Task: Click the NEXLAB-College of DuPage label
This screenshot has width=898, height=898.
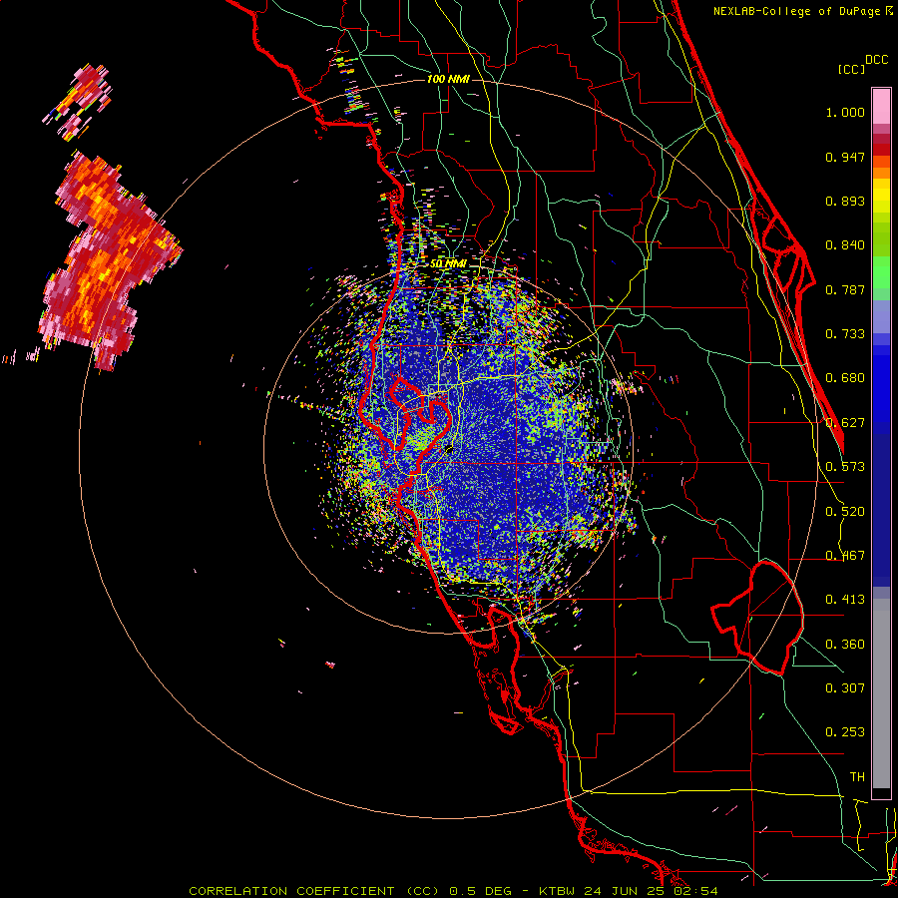Action: point(796,11)
